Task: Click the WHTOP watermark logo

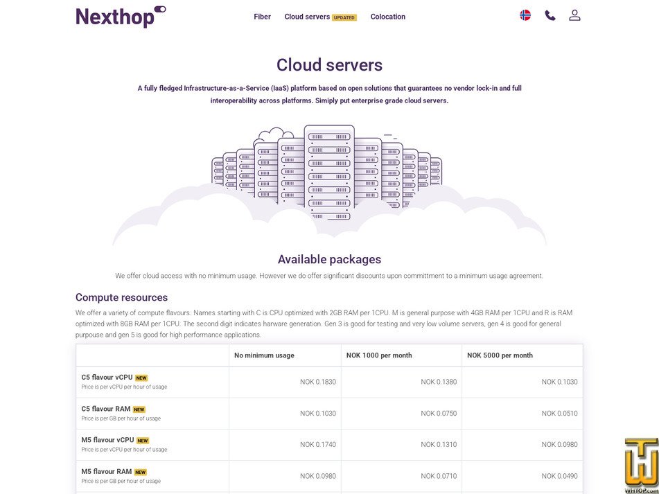Action: tap(642, 466)
